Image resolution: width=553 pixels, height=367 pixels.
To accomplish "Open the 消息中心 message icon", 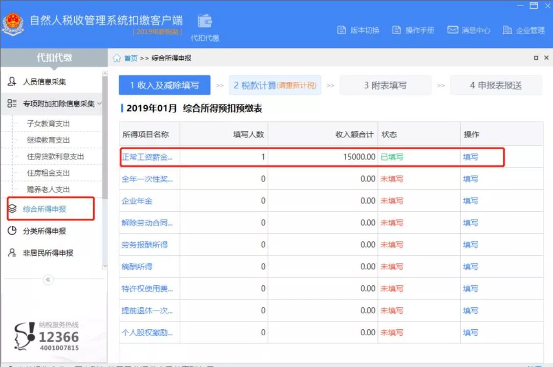I will pyautogui.click(x=453, y=30).
